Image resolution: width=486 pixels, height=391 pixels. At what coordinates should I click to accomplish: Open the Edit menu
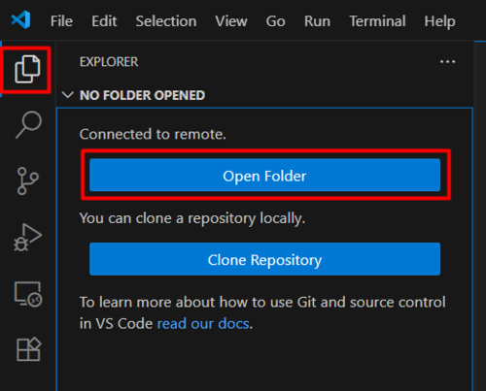point(104,21)
